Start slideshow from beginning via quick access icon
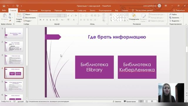Viewport: 188px width, 106px height. point(17,6)
